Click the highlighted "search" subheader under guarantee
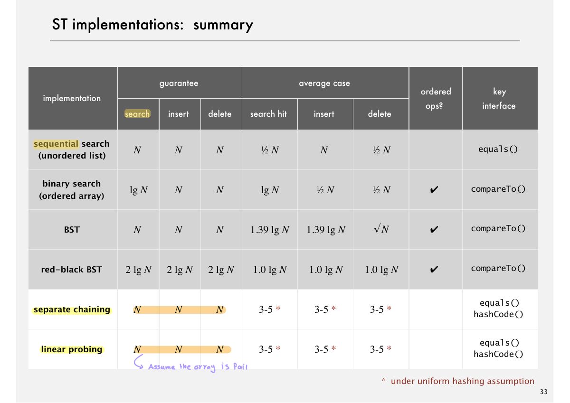570x403 pixels. [x=137, y=114]
